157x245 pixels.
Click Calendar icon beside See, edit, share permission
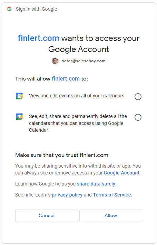[x=19, y=117]
